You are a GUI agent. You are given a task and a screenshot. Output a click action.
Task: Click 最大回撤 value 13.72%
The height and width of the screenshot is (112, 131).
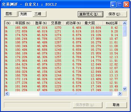coord(96,83)
